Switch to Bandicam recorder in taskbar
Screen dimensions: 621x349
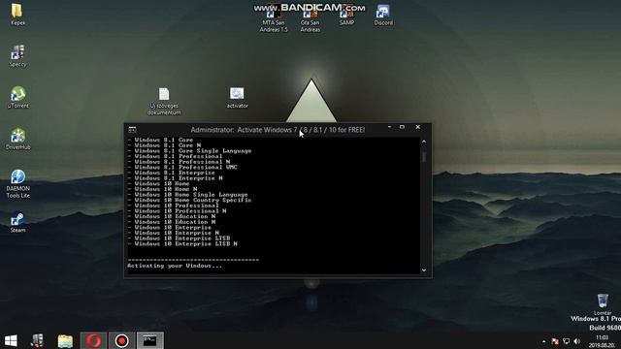tap(121, 340)
